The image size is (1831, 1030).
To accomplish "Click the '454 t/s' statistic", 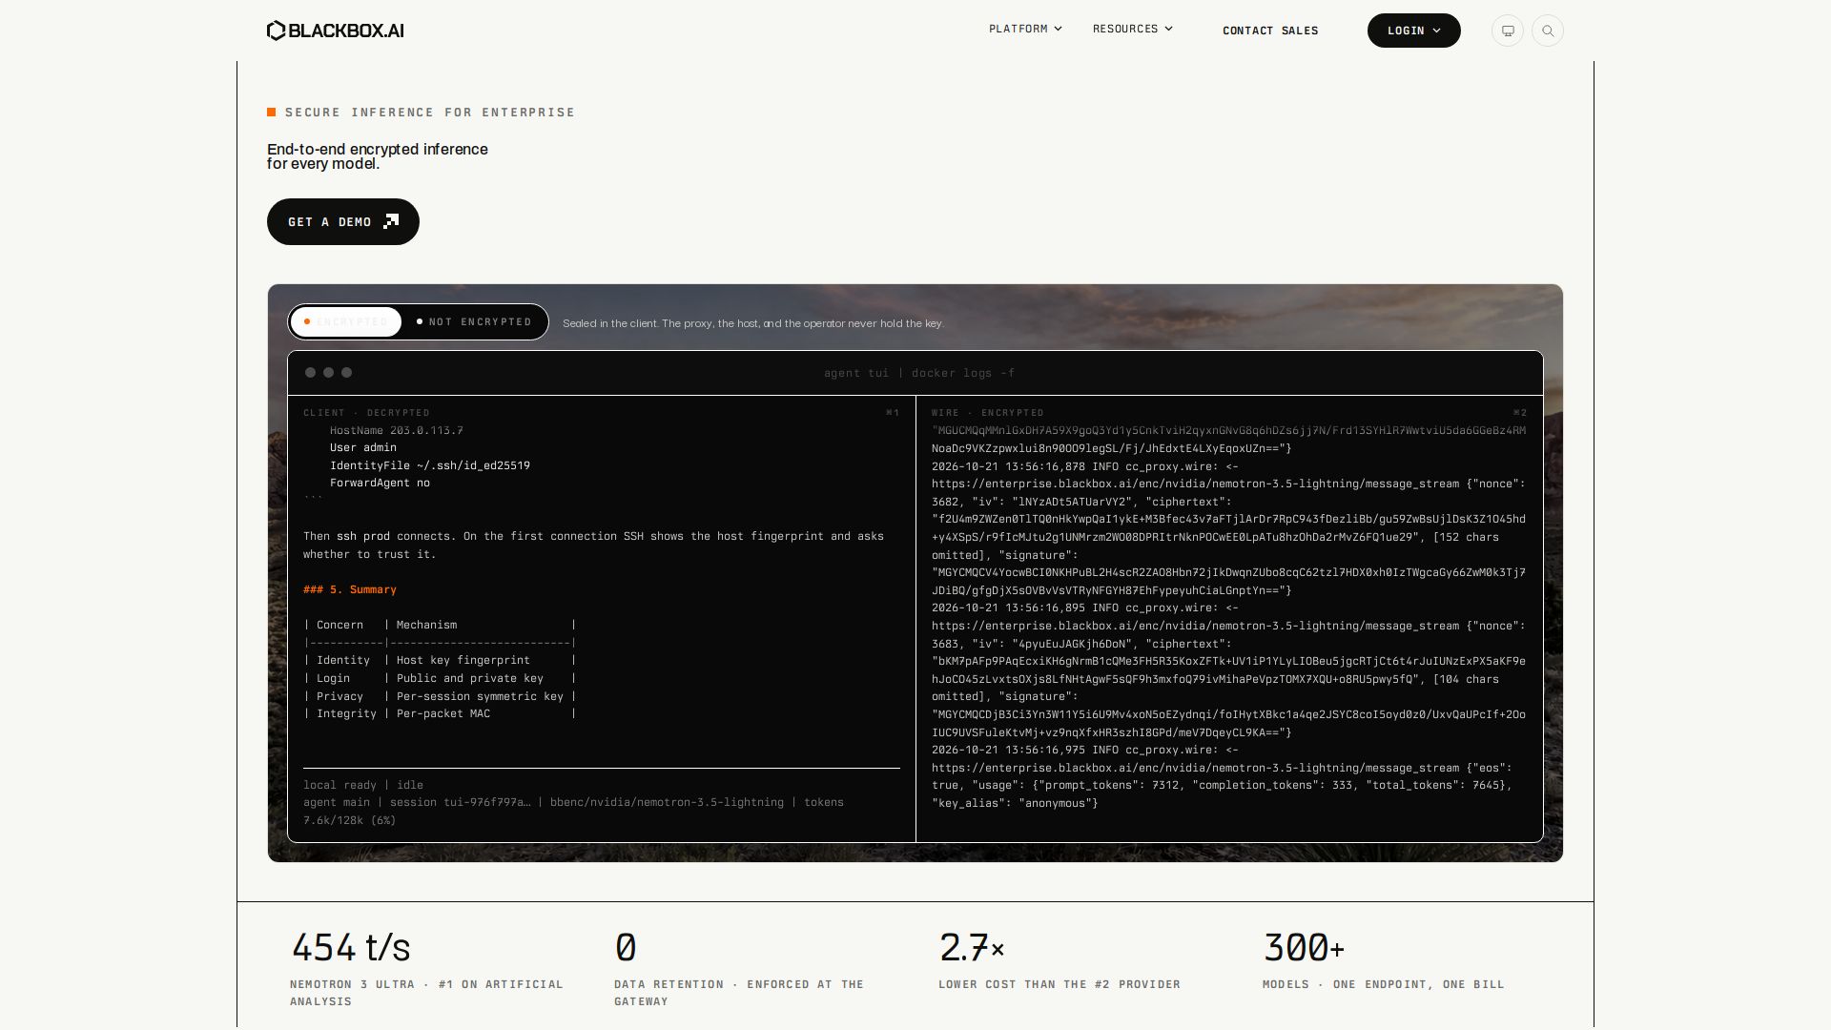I will [350, 948].
